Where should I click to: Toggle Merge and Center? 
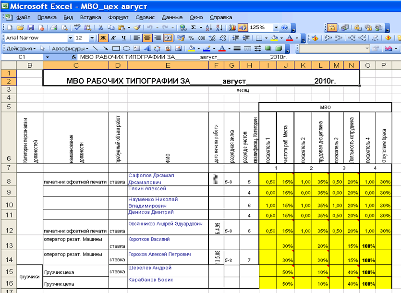coord(168,38)
